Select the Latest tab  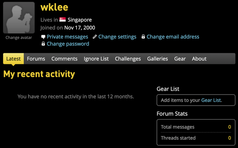(x=14, y=59)
